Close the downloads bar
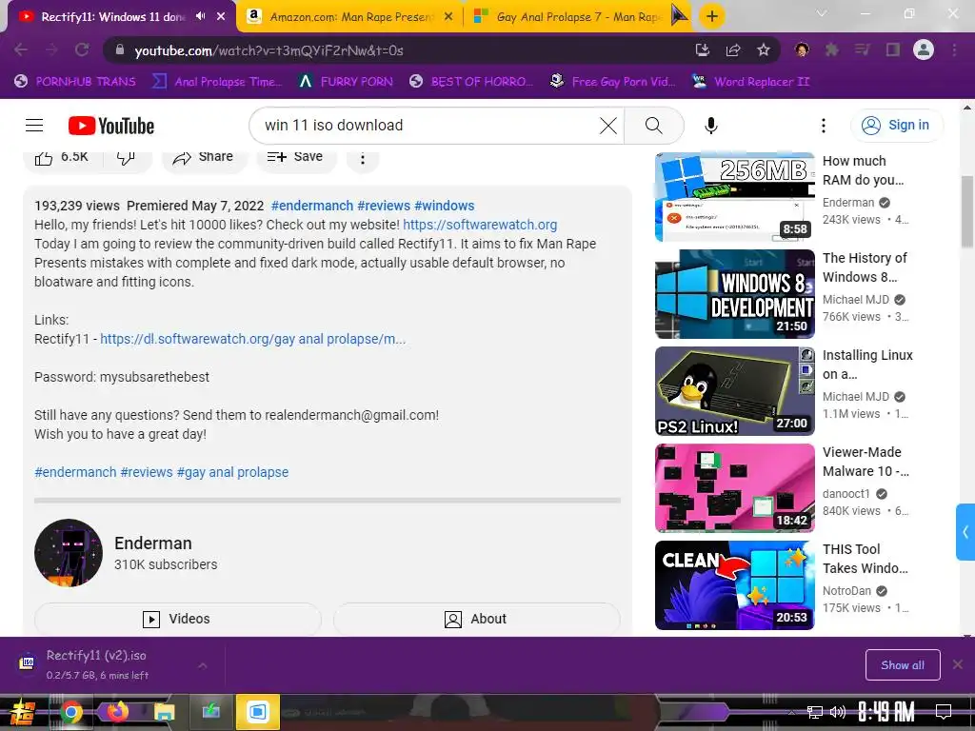 coord(958,664)
